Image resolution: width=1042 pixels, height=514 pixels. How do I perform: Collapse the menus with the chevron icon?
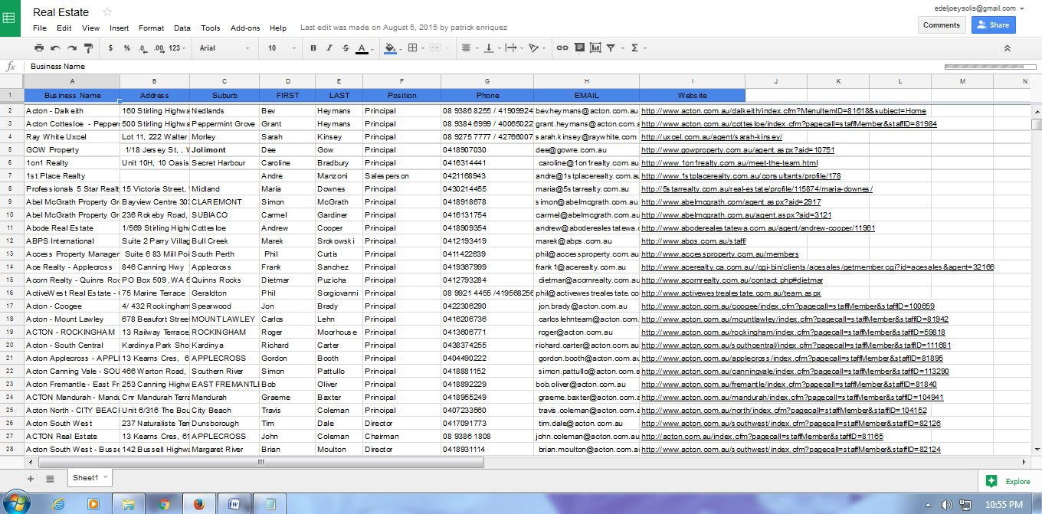(1007, 47)
